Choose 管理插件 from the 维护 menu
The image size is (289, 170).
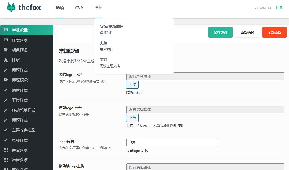coord(106,33)
